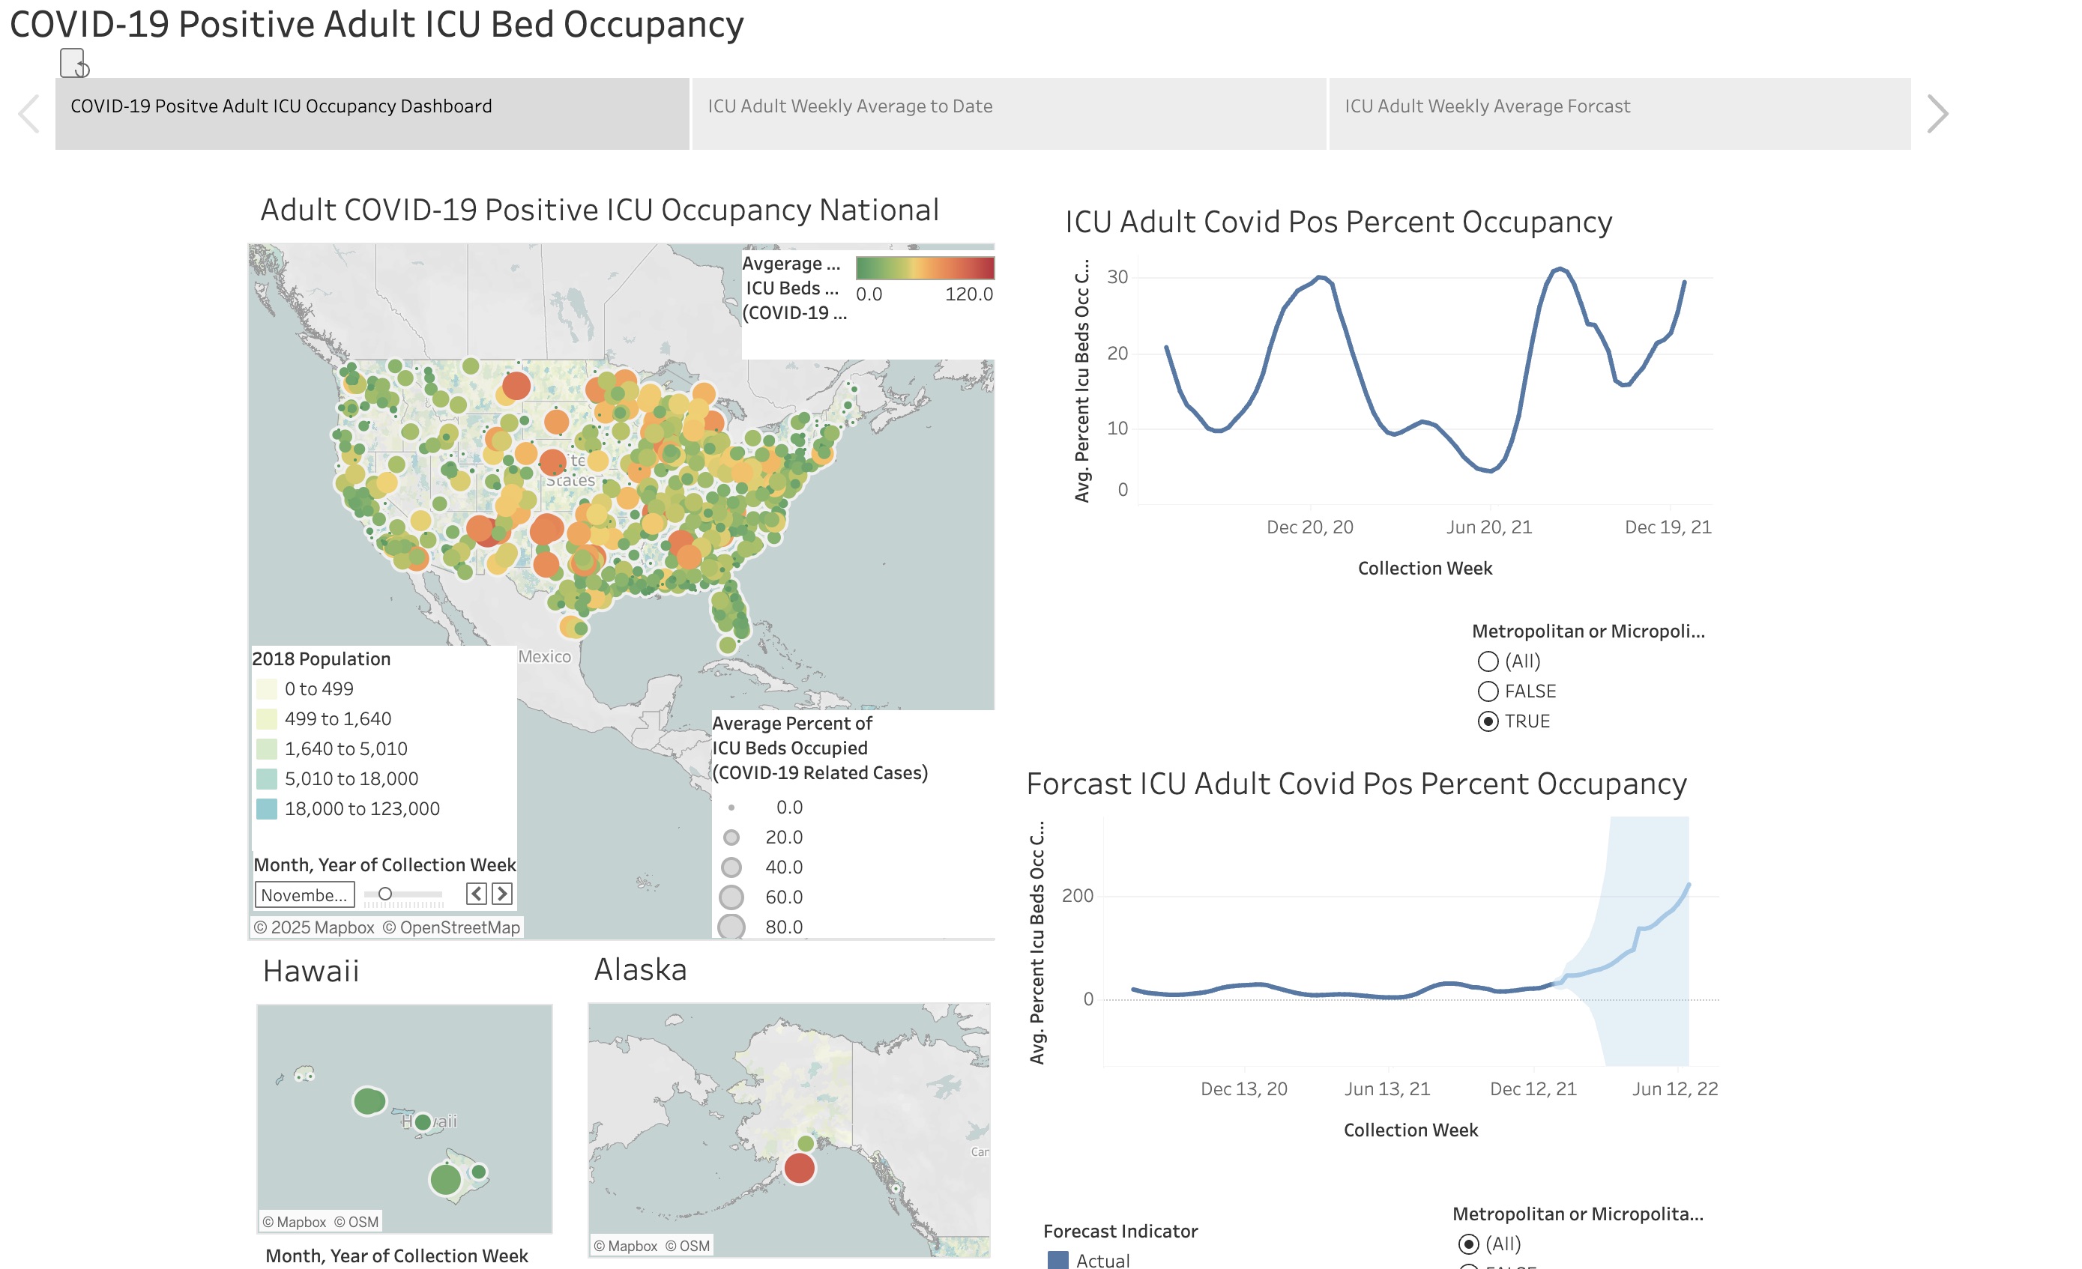The height and width of the screenshot is (1269, 2082).
Task: Click the story revert icon under title
Action: click(x=74, y=64)
